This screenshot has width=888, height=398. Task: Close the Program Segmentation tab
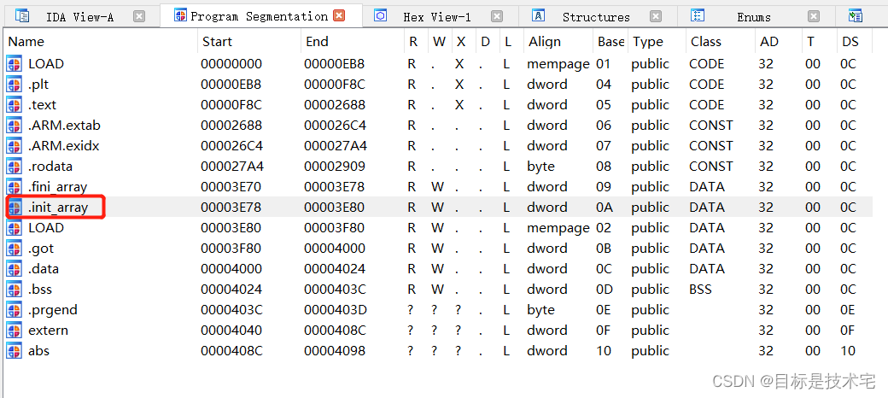point(339,16)
